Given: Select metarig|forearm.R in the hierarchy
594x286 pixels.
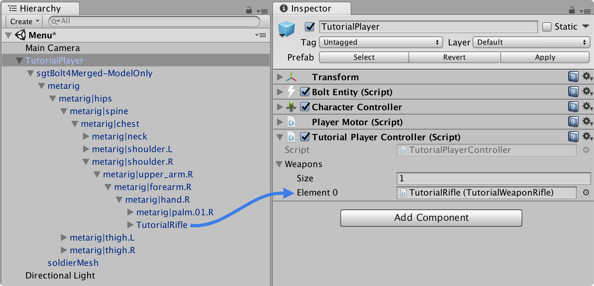Looking at the screenshot, I should (x=153, y=187).
